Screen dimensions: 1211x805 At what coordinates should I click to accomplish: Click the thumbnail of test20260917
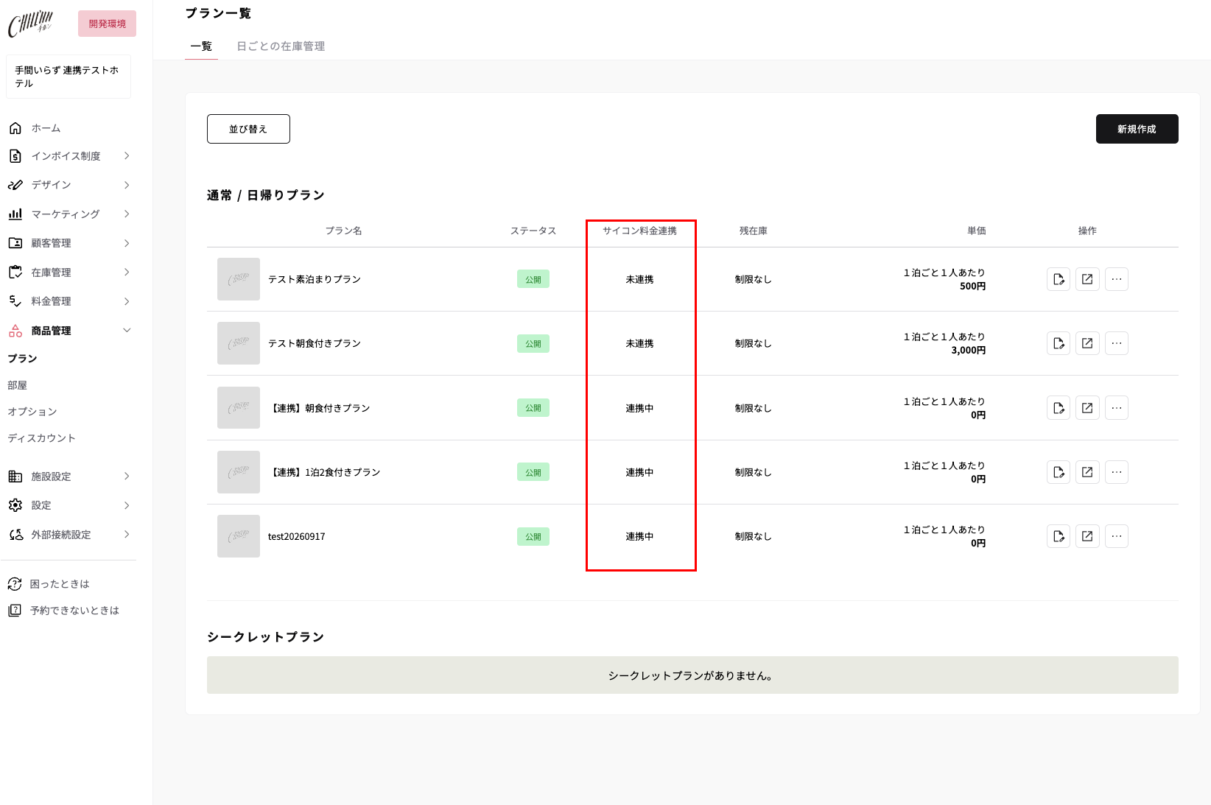point(239,536)
